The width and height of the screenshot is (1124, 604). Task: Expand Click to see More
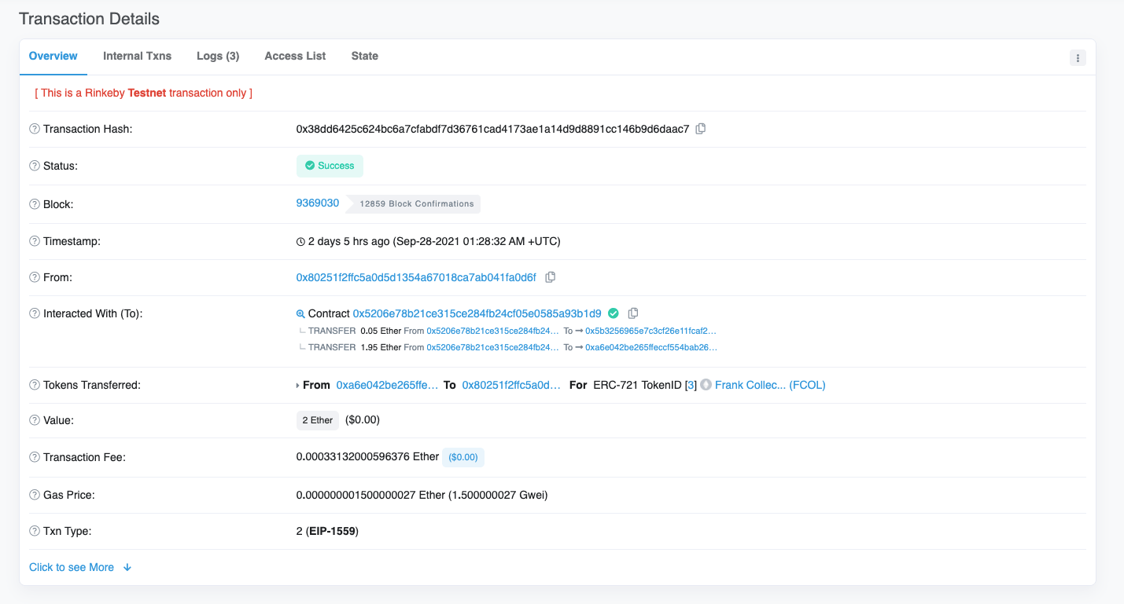click(x=79, y=567)
